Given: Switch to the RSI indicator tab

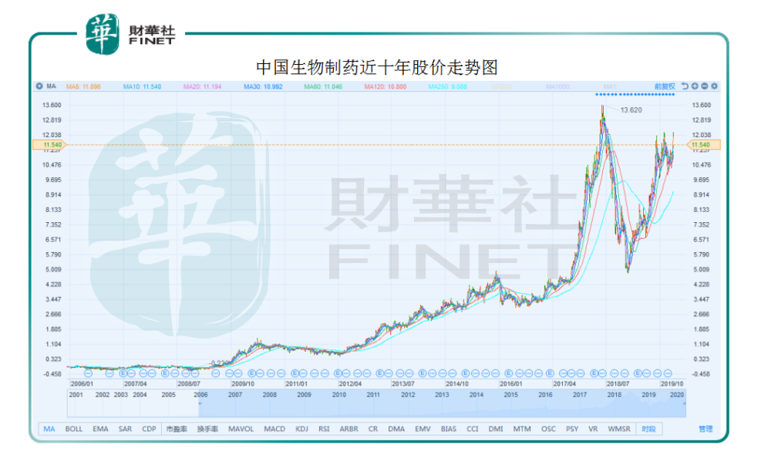Looking at the screenshot, I should 326,429.
